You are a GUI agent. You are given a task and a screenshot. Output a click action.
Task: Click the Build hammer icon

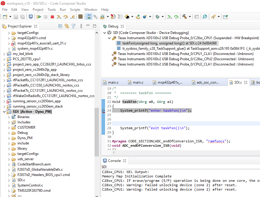(x=184, y=17)
